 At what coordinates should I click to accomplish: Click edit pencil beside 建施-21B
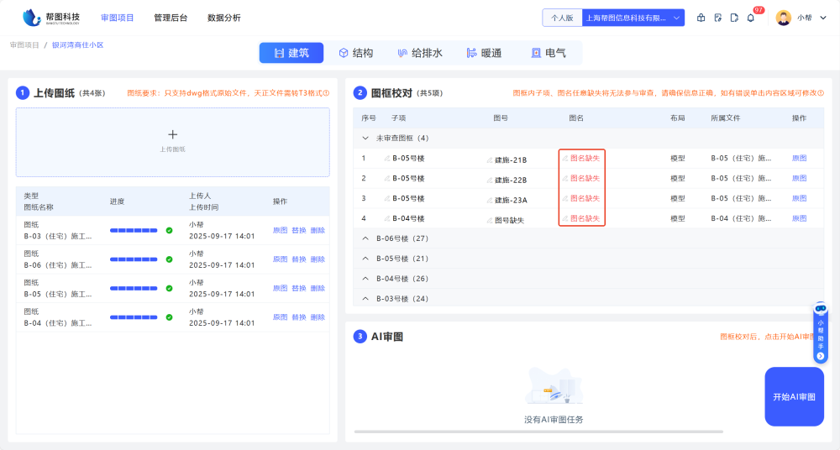[490, 160]
